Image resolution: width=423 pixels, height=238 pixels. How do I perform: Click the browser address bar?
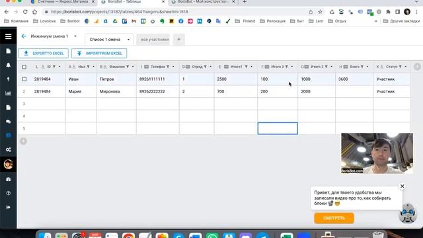point(175,12)
